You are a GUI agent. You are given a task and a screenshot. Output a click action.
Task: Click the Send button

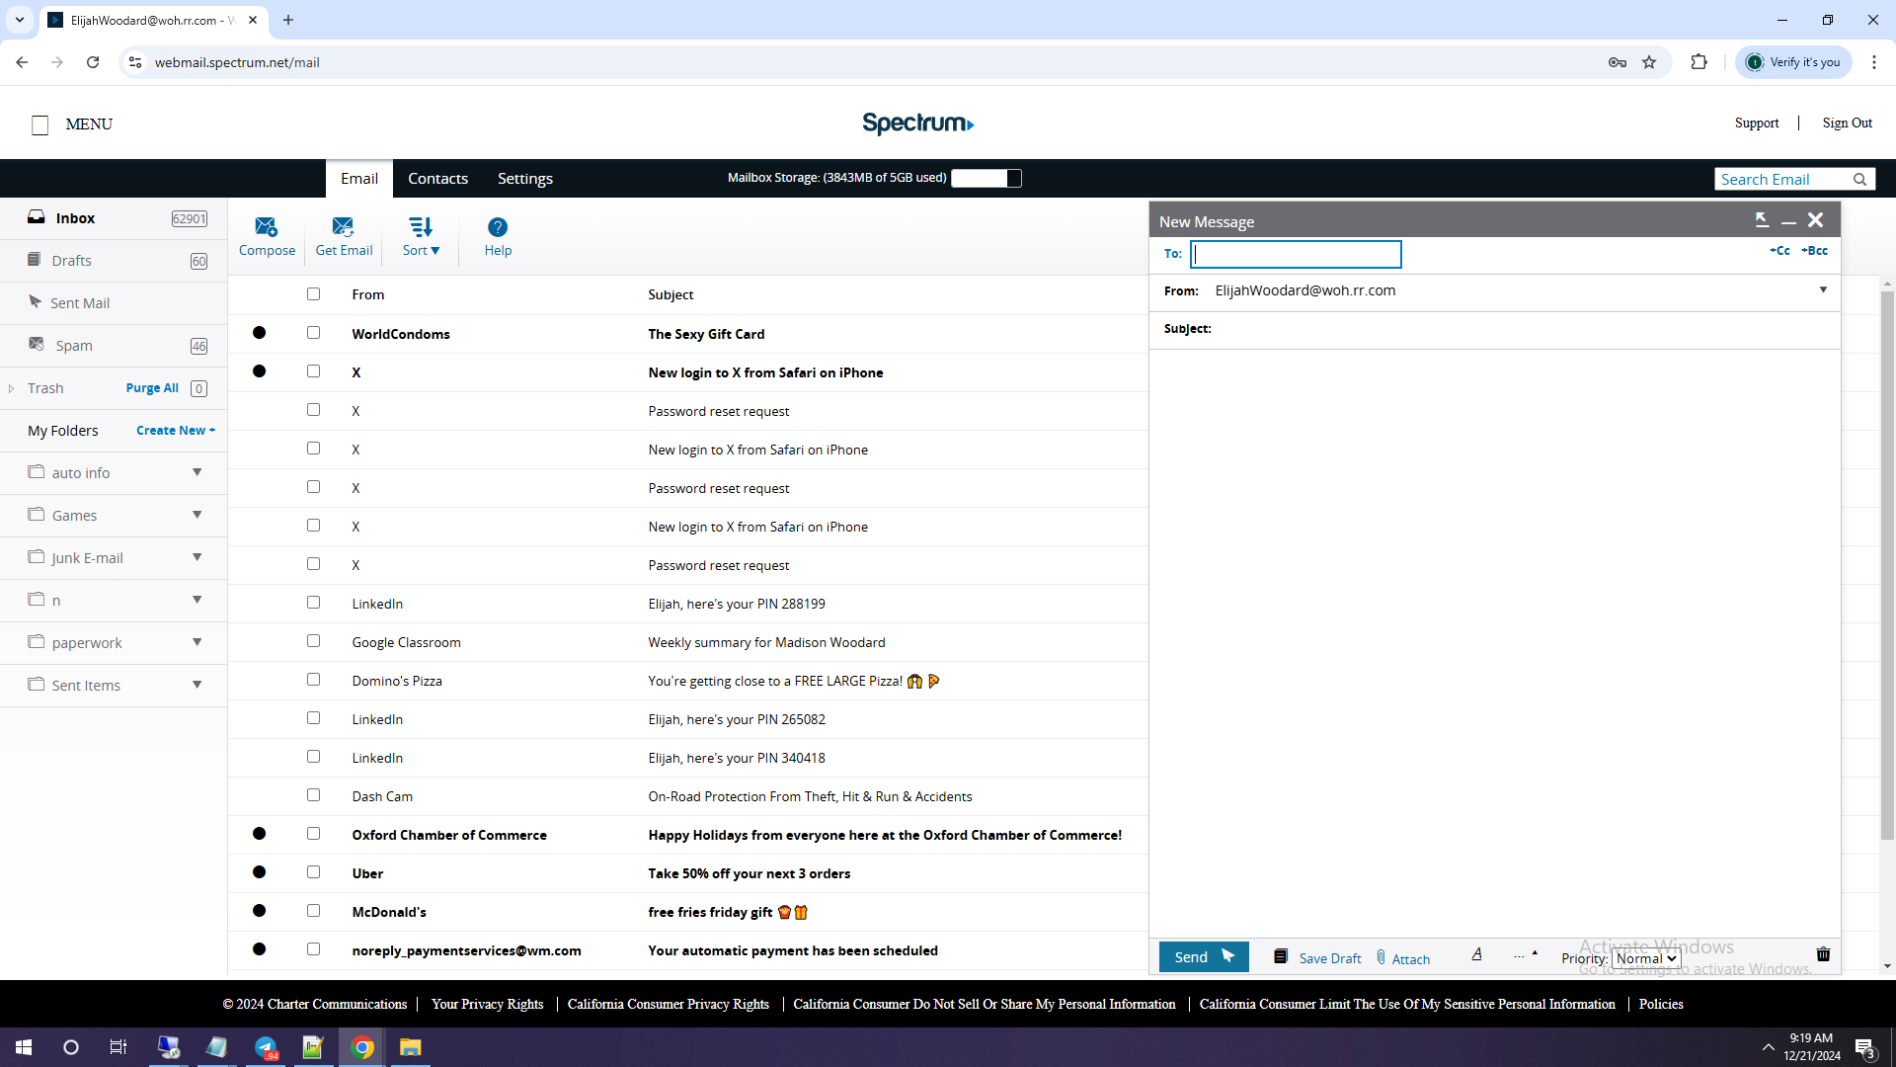pos(1203,956)
